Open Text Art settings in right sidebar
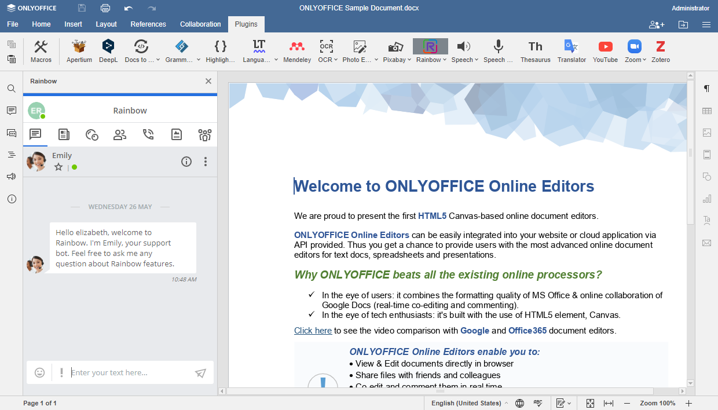The height and width of the screenshot is (410, 718). pyautogui.click(x=706, y=221)
